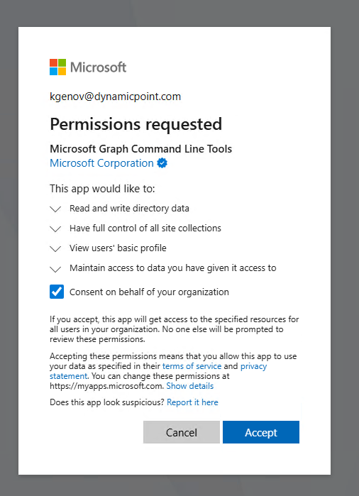Open the terms of service link
The image size is (359, 496).
click(x=192, y=366)
